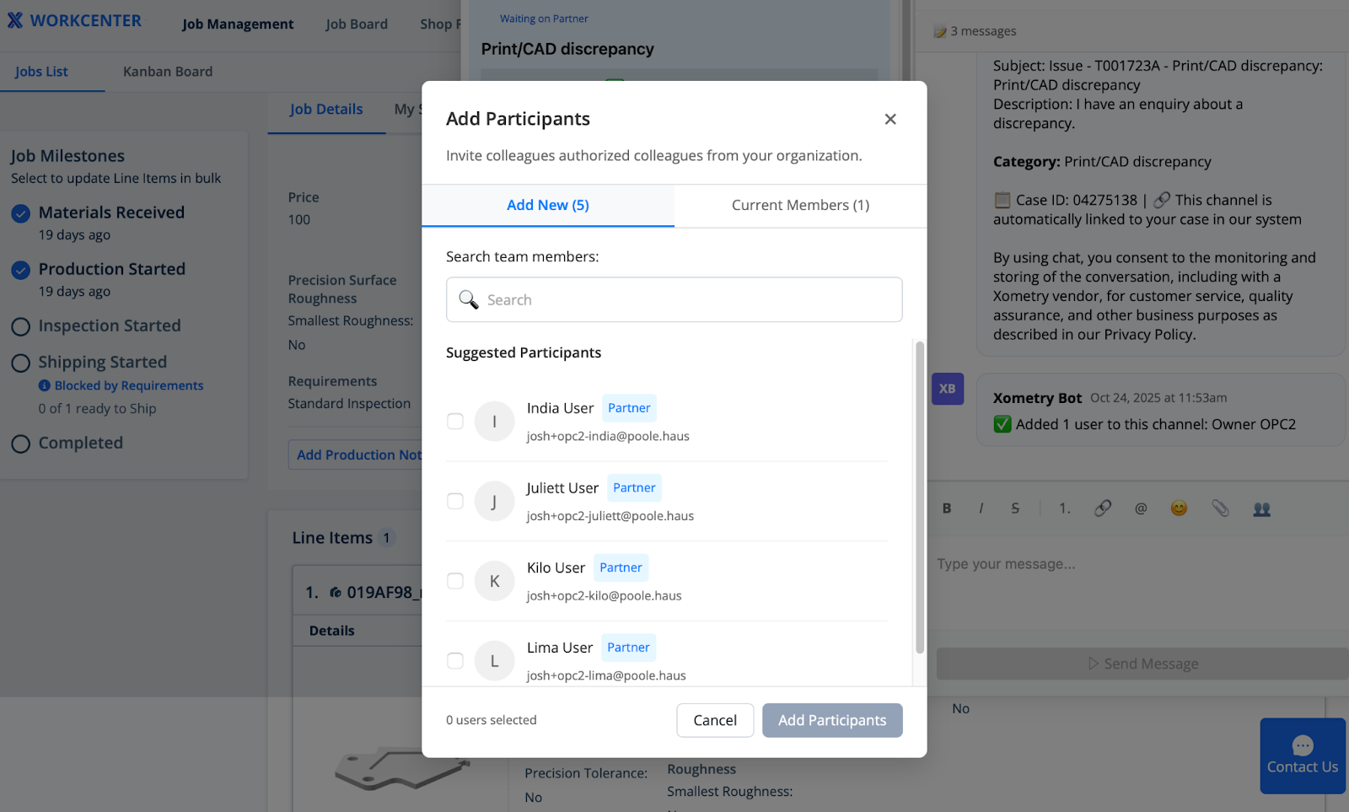The image size is (1349, 812).
Task: Click the @ mention icon
Action: point(1141,508)
